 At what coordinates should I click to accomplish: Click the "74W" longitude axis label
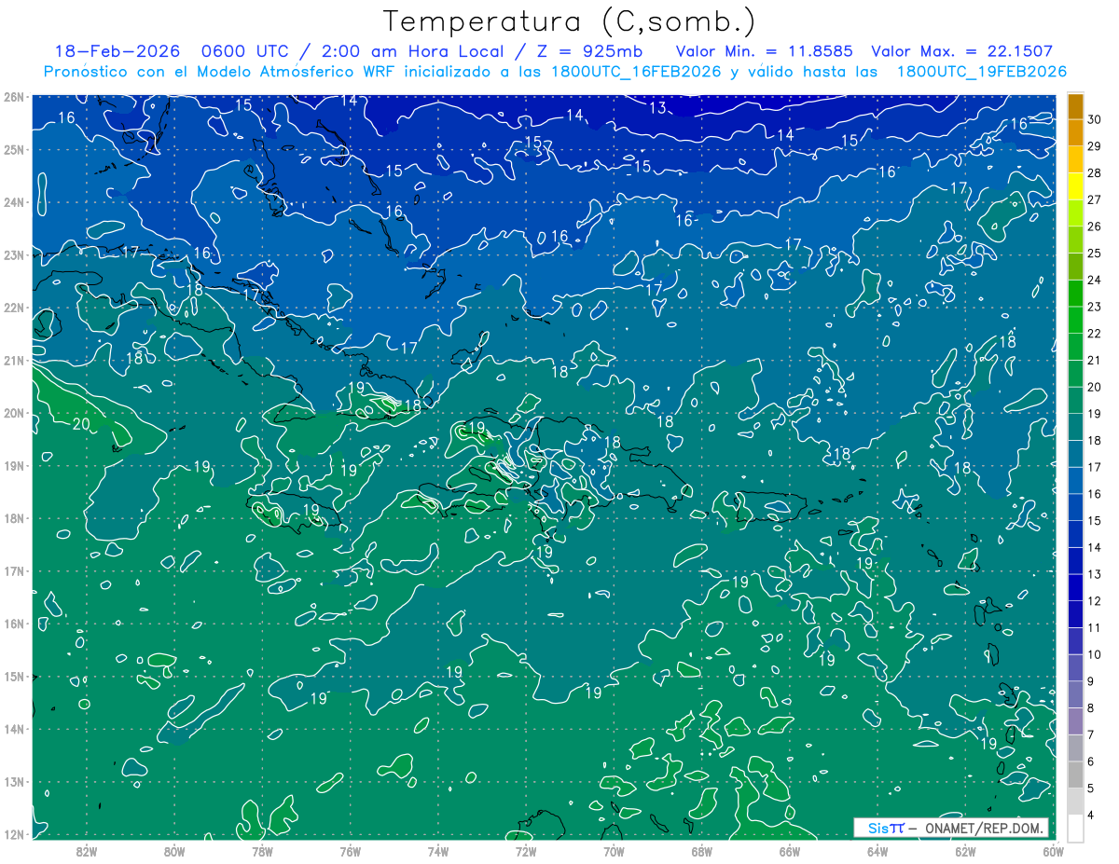(438, 851)
